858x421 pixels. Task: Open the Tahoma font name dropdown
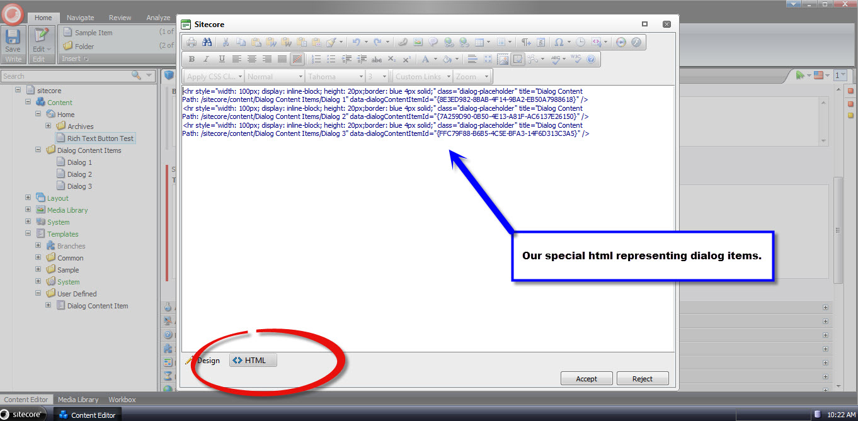click(335, 76)
